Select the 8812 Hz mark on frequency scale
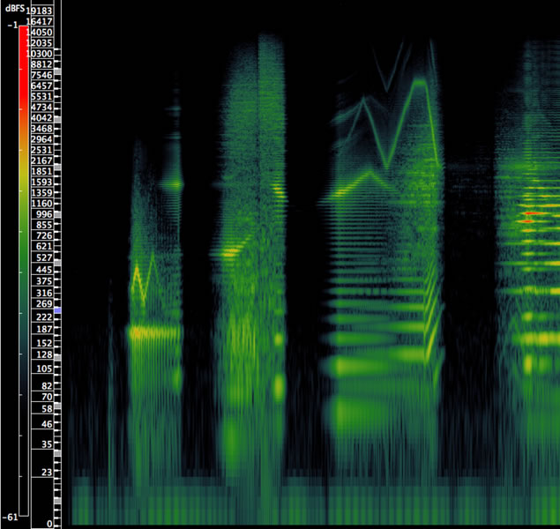The height and width of the screenshot is (529, 560). click(41, 64)
